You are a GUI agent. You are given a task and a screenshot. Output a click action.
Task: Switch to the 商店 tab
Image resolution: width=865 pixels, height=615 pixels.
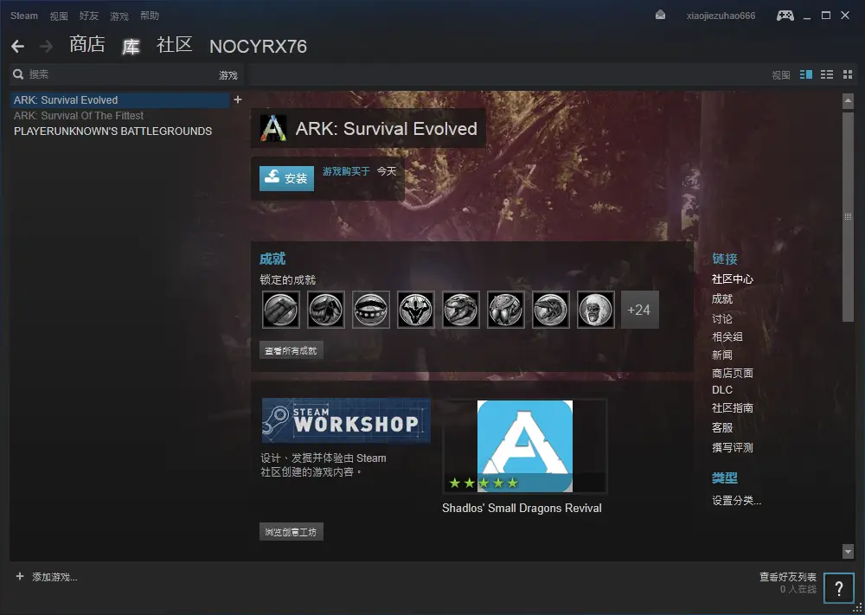(87, 45)
